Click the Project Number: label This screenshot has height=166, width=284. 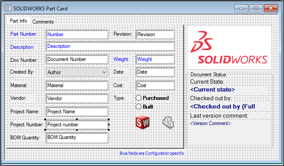tap(27, 125)
